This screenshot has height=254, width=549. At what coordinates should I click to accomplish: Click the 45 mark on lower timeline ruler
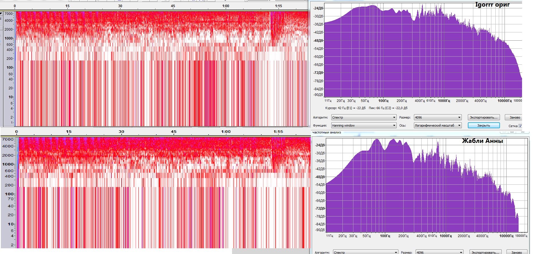pyautogui.click(x=174, y=132)
